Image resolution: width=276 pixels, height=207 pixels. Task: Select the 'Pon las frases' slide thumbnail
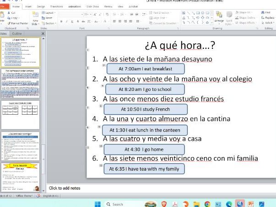pos(20,83)
